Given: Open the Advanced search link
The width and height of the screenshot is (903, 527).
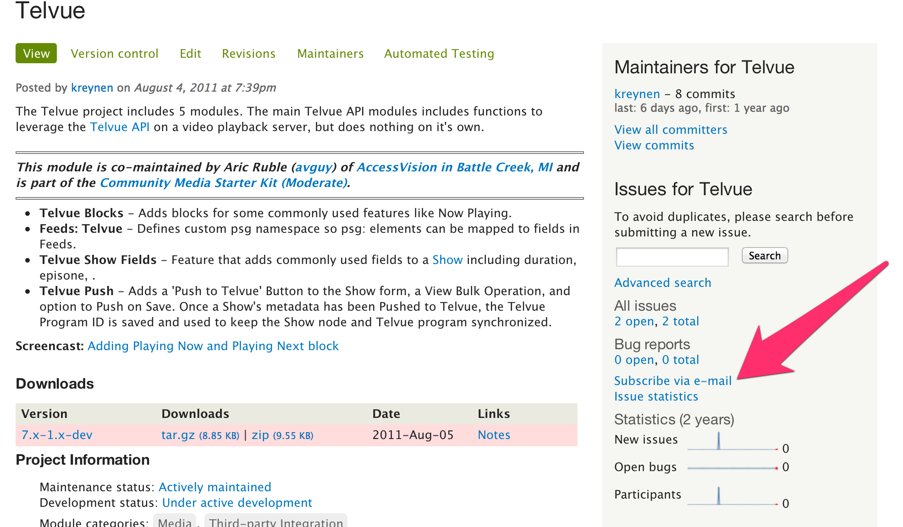Looking at the screenshot, I should 662,283.
